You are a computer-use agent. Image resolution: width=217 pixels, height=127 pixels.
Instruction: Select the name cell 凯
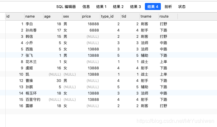point(27,74)
